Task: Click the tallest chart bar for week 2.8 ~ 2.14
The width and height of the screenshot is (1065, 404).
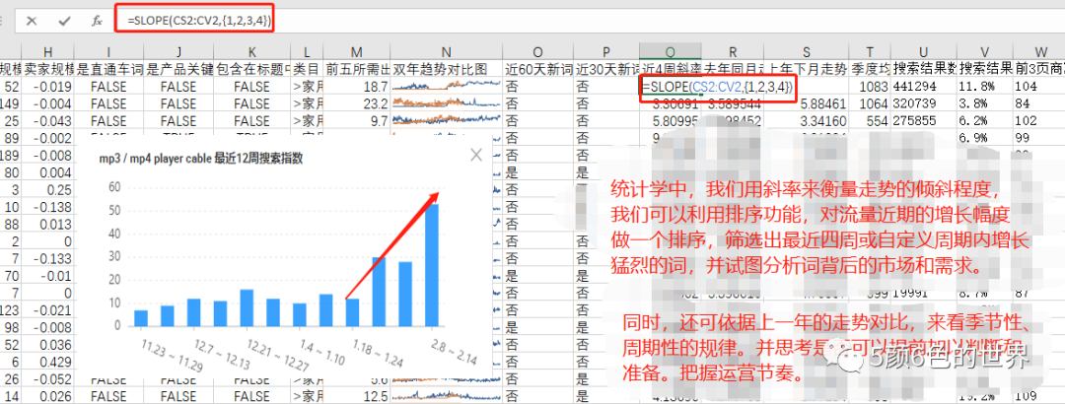Action: tap(432, 265)
